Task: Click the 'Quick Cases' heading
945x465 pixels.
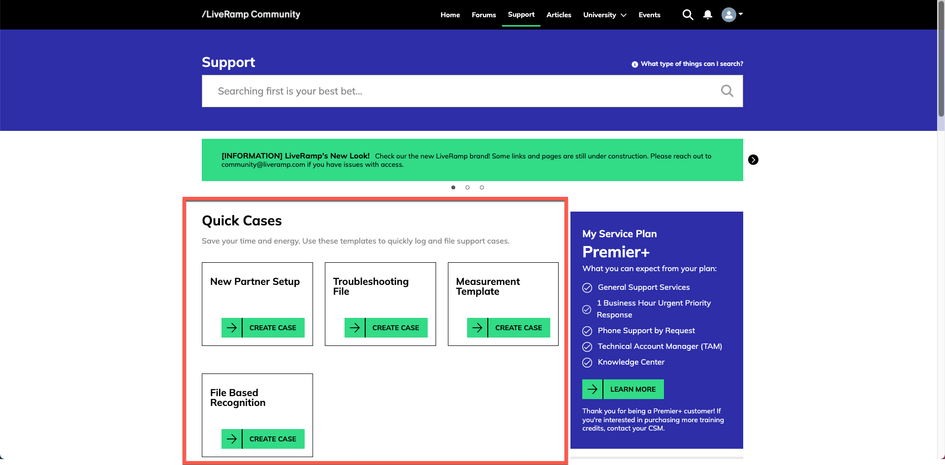Action: 242,220
